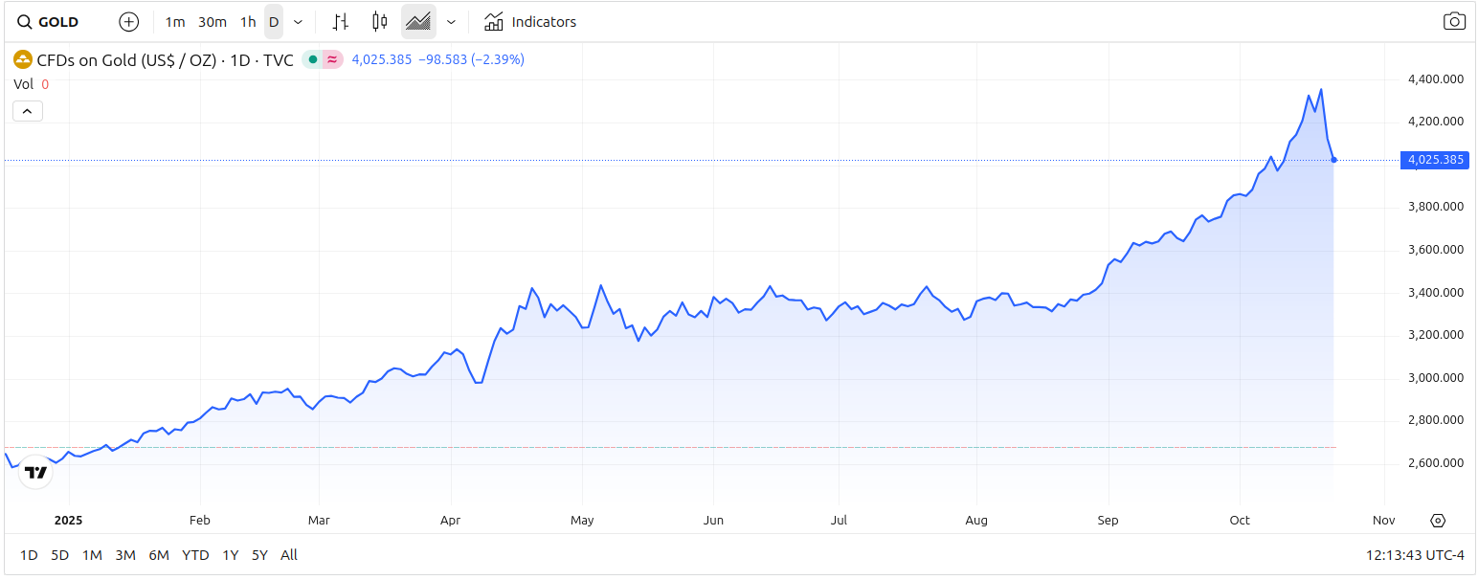Click the 2,600.000 price axis label
Viewport: 1478px width, 580px height.
tap(1436, 463)
